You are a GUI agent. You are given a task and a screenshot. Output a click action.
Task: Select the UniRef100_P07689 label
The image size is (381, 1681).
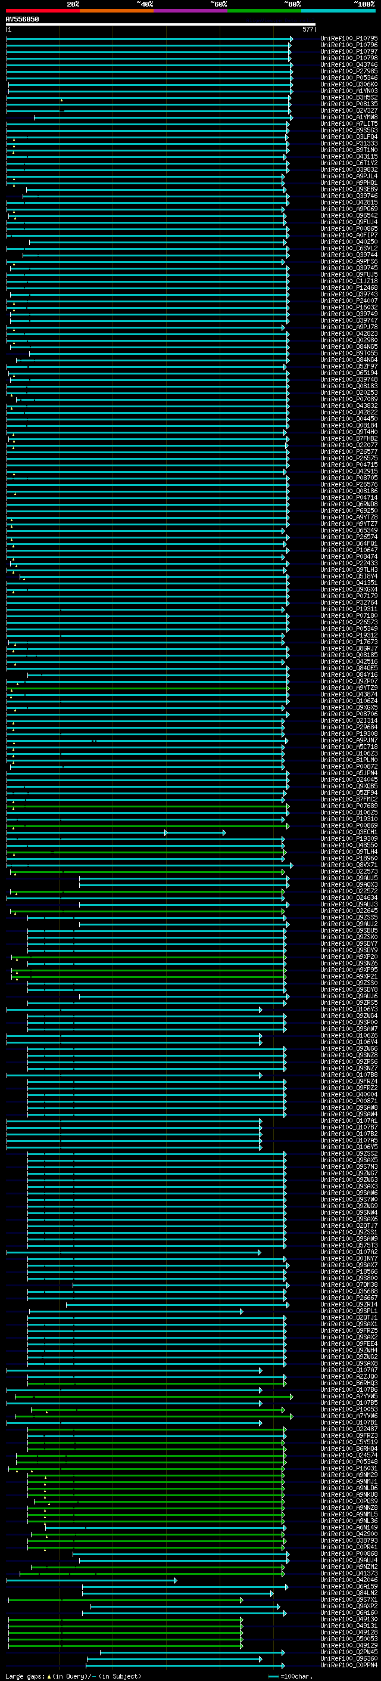click(x=349, y=806)
